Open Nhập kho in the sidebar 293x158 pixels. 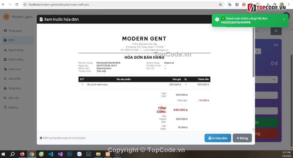point(18,88)
